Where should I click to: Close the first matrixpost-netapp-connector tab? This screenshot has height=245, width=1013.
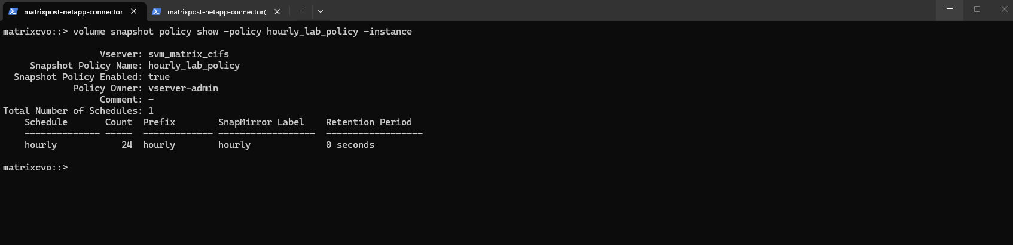click(x=134, y=11)
